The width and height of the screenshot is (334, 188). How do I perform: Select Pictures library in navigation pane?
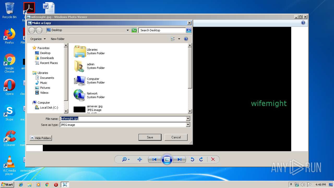[x=43, y=88]
